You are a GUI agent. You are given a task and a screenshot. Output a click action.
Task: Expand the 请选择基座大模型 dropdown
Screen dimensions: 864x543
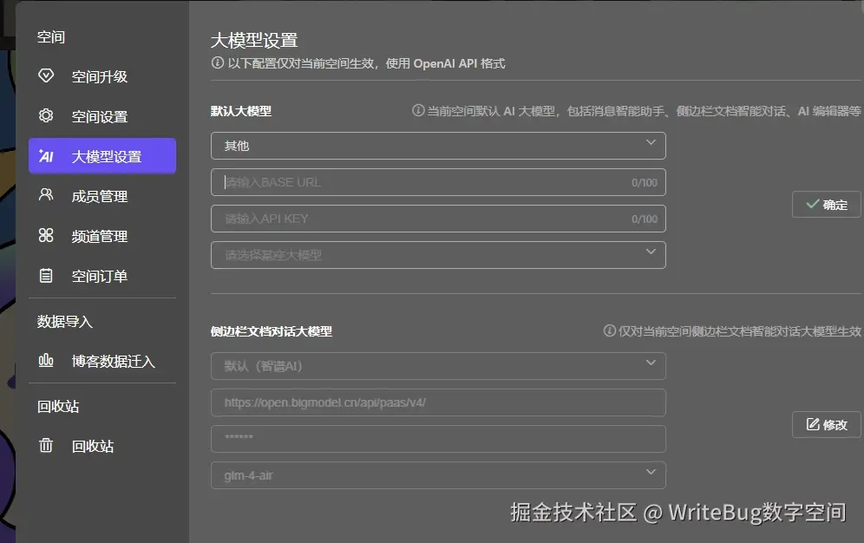tap(438, 254)
